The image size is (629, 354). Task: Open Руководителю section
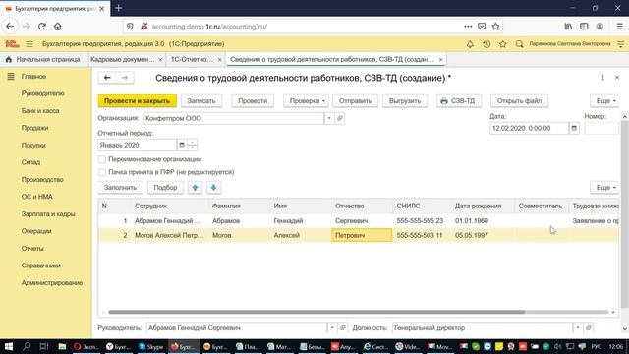(x=43, y=93)
